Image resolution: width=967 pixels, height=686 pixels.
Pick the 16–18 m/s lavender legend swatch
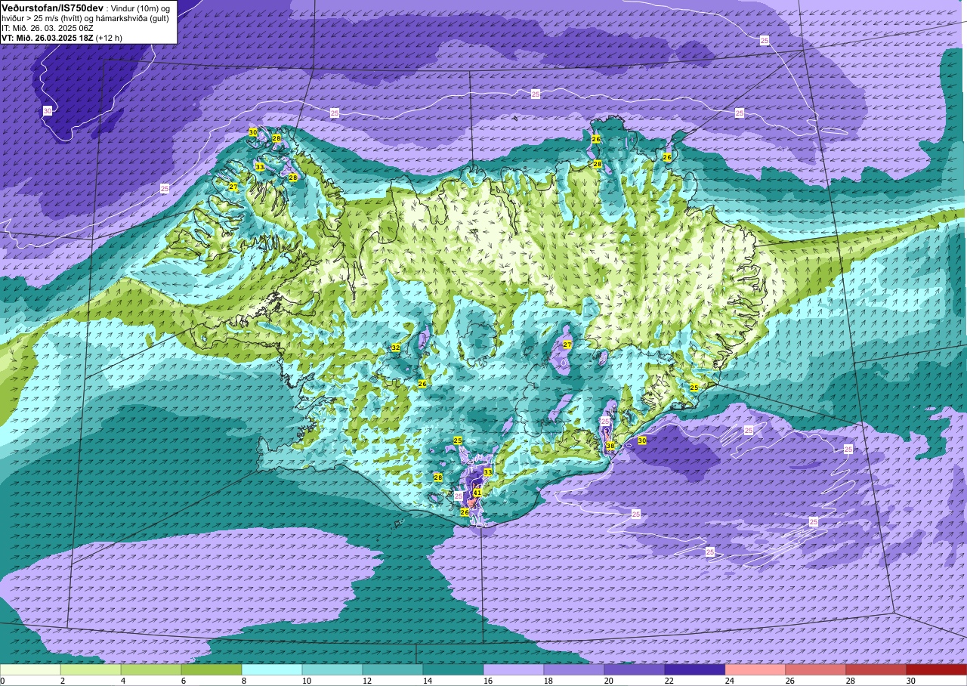[514, 669]
